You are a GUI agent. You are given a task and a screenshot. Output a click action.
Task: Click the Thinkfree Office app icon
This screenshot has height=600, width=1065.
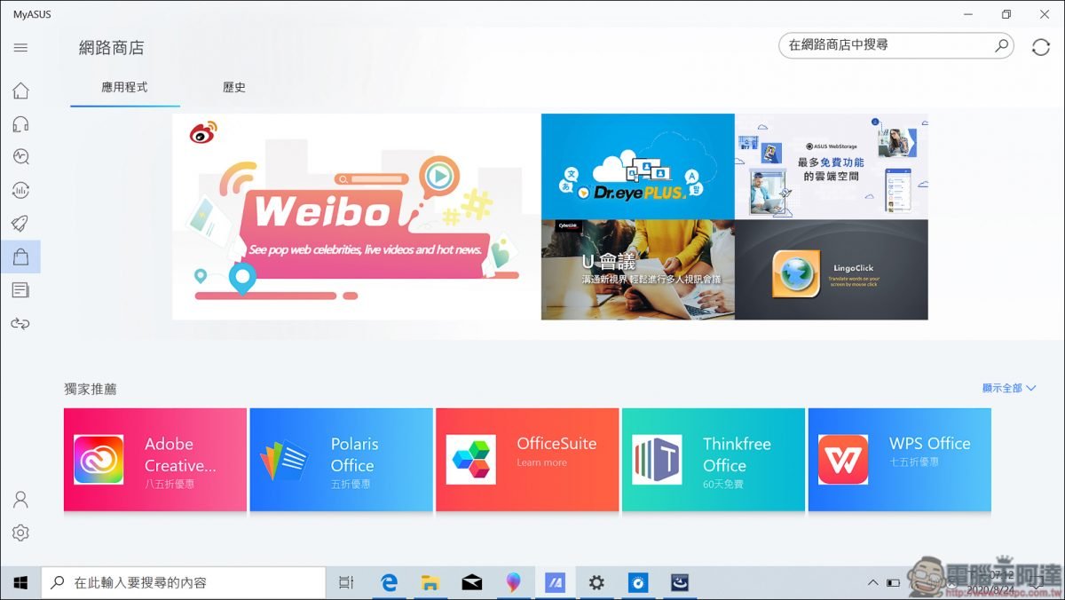(657, 460)
